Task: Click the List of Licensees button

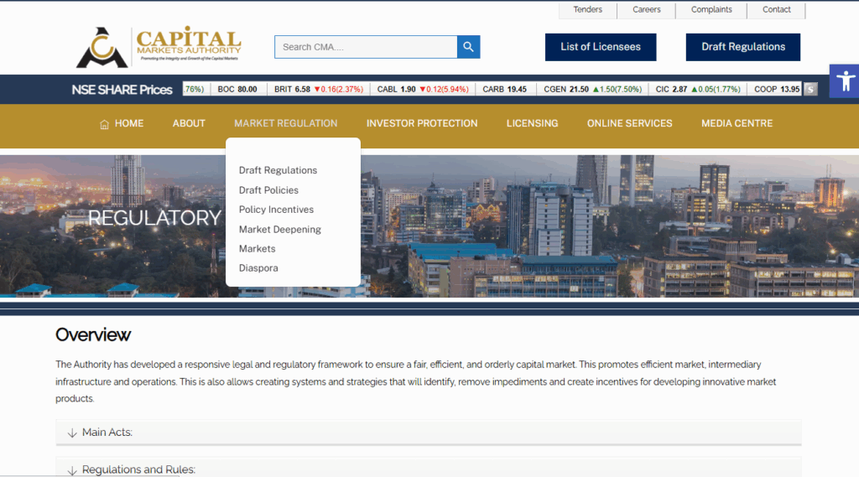Action: pyautogui.click(x=601, y=47)
